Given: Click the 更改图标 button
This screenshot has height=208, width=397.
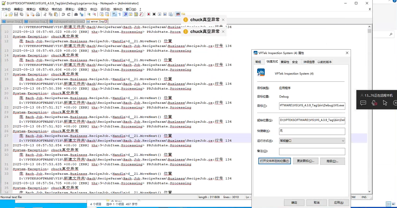Looking at the screenshot, I should tap(306, 161).
